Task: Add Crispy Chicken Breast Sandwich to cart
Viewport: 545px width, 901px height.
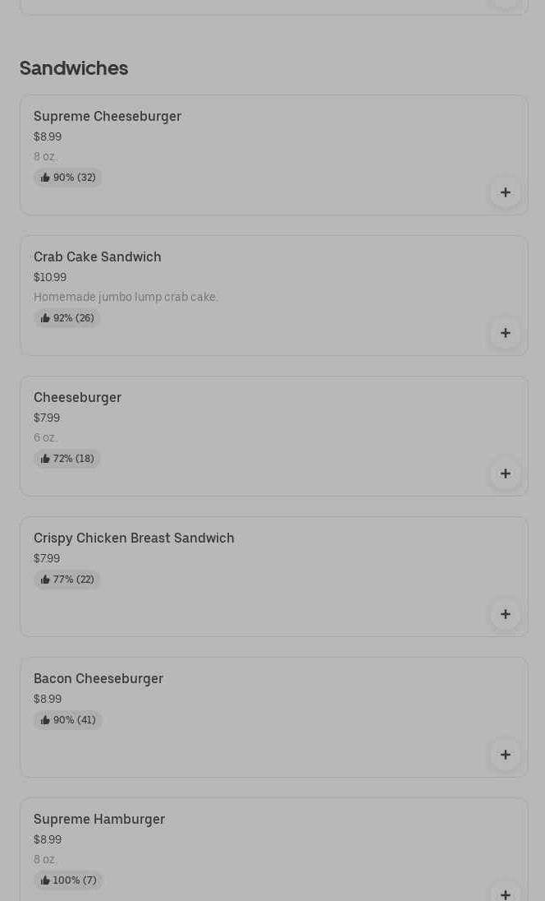Action: click(506, 614)
